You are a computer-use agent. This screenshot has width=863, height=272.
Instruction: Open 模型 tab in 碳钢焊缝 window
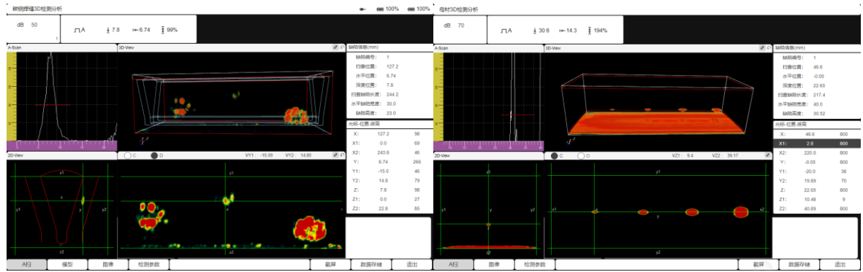point(66,264)
